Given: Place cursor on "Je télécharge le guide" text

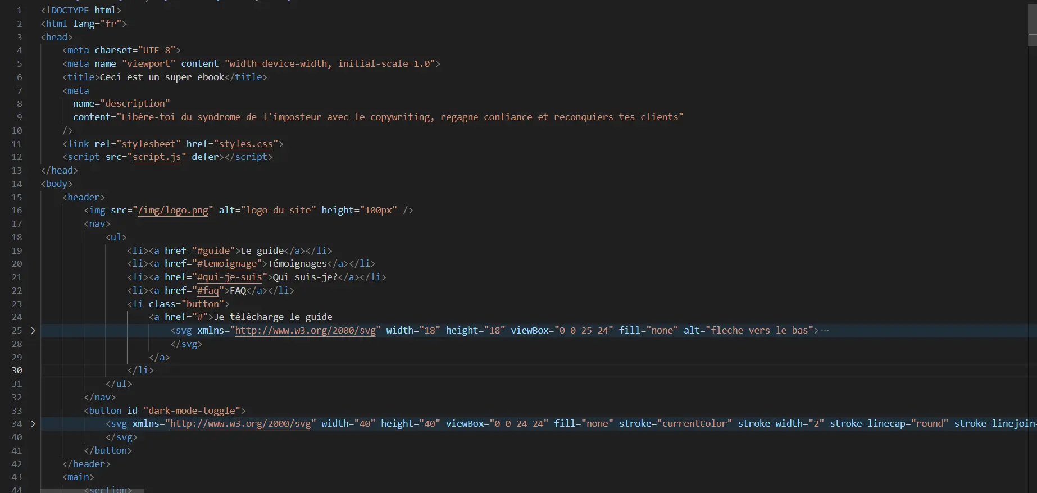Looking at the screenshot, I should click(273, 317).
